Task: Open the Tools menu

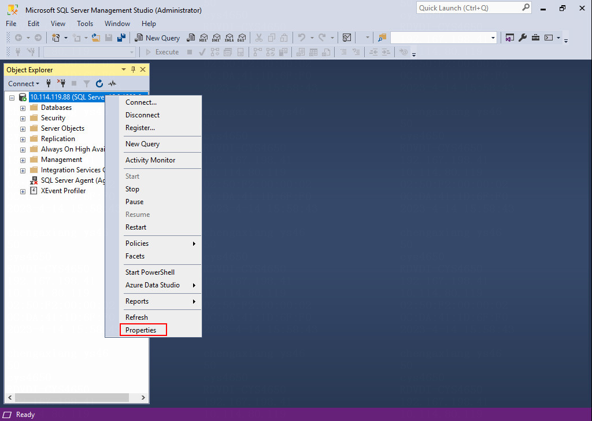Action: (x=85, y=23)
